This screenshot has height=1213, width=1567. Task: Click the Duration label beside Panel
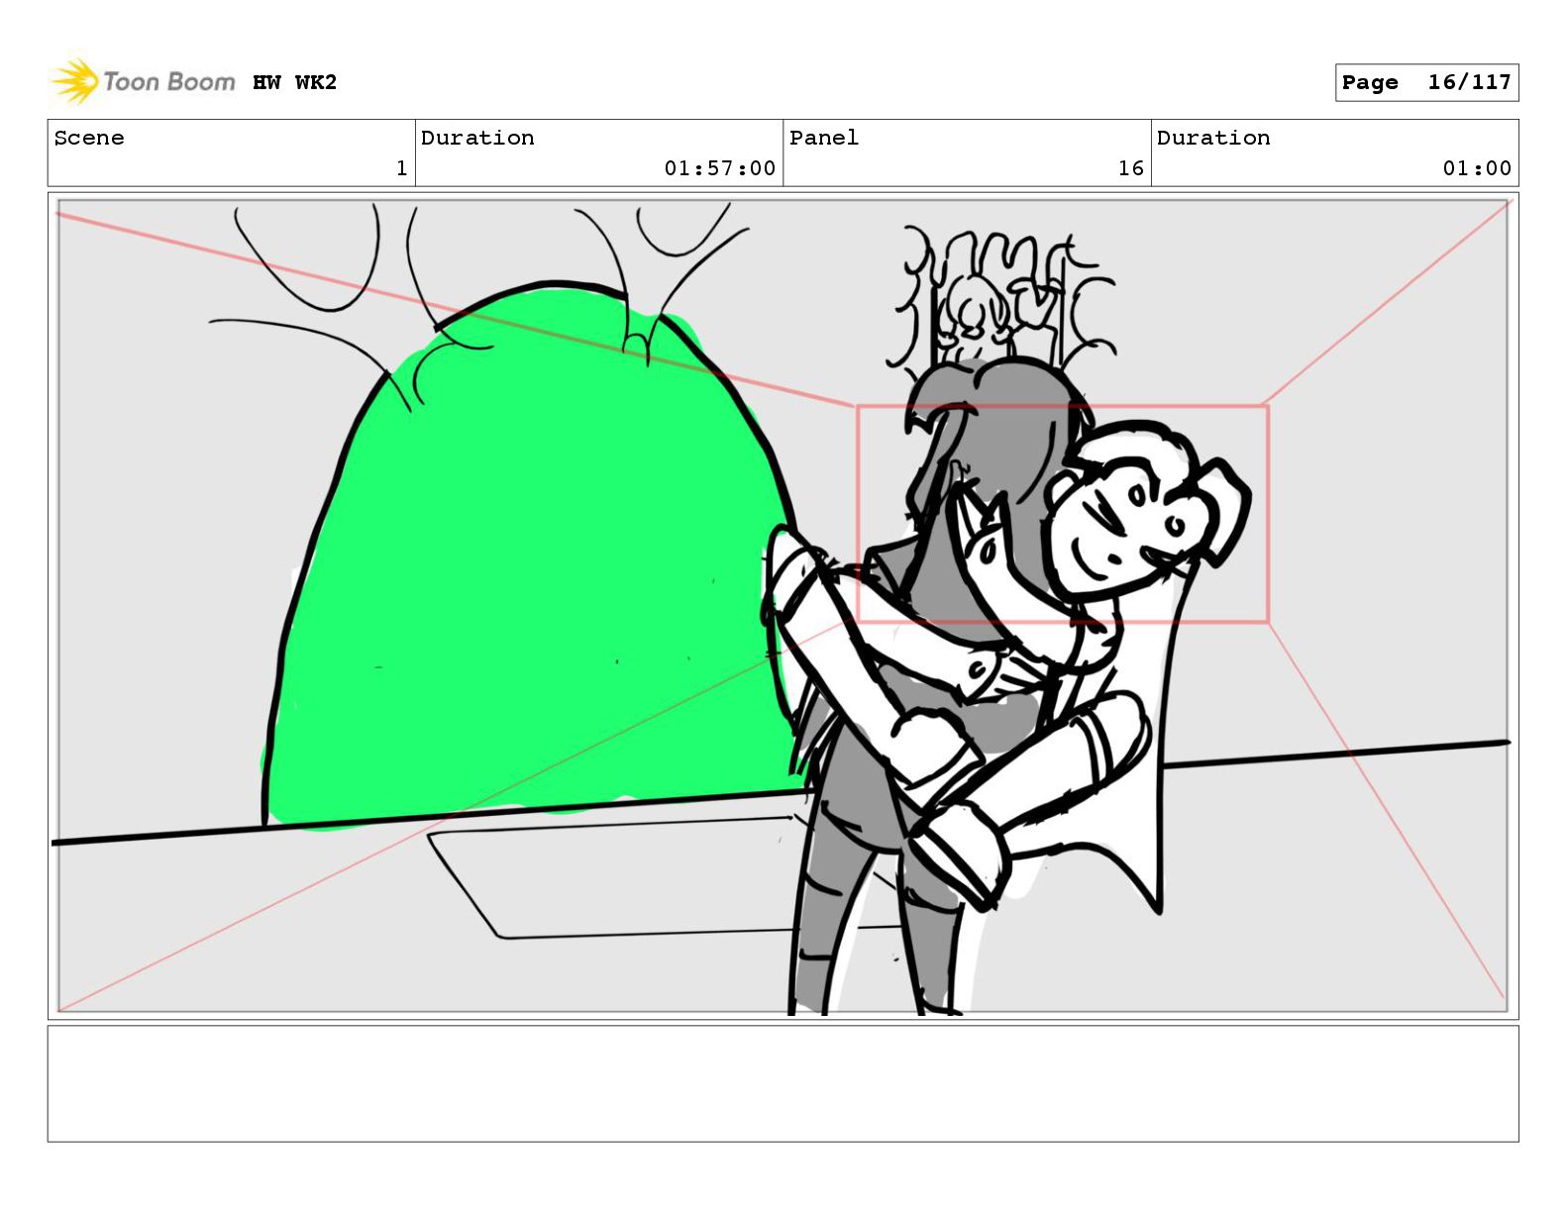pyautogui.click(x=1213, y=138)
